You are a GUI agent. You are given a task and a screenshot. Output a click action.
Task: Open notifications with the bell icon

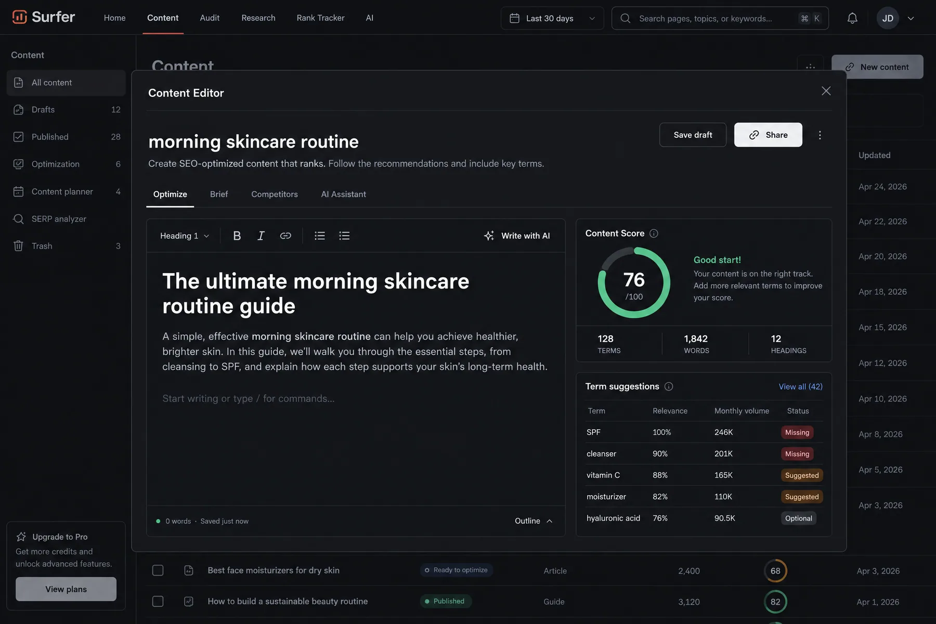pos(852,18)
